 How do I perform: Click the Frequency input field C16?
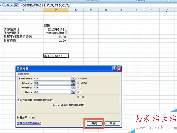(x=52, y=88)
